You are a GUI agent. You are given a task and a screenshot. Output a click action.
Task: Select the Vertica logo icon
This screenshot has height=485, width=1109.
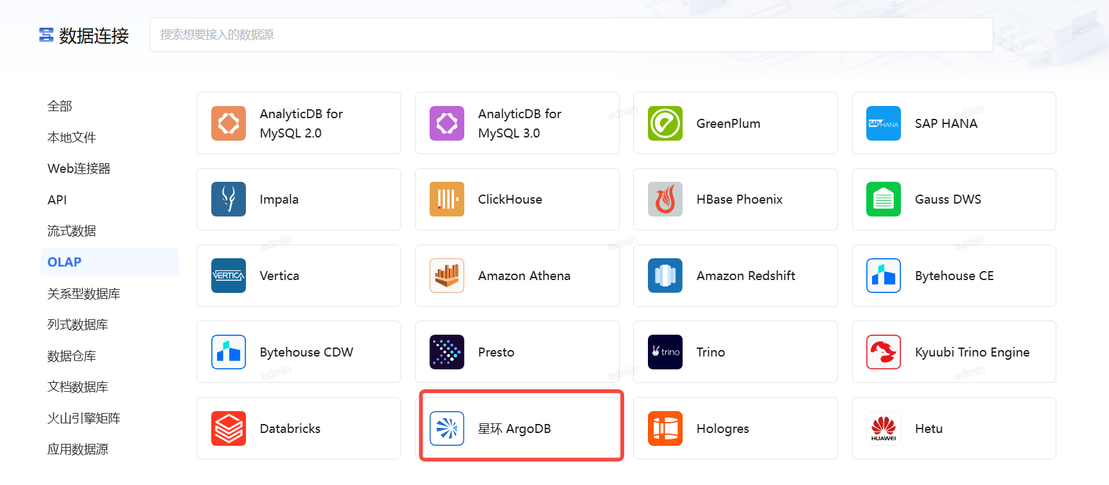(228, 276)
